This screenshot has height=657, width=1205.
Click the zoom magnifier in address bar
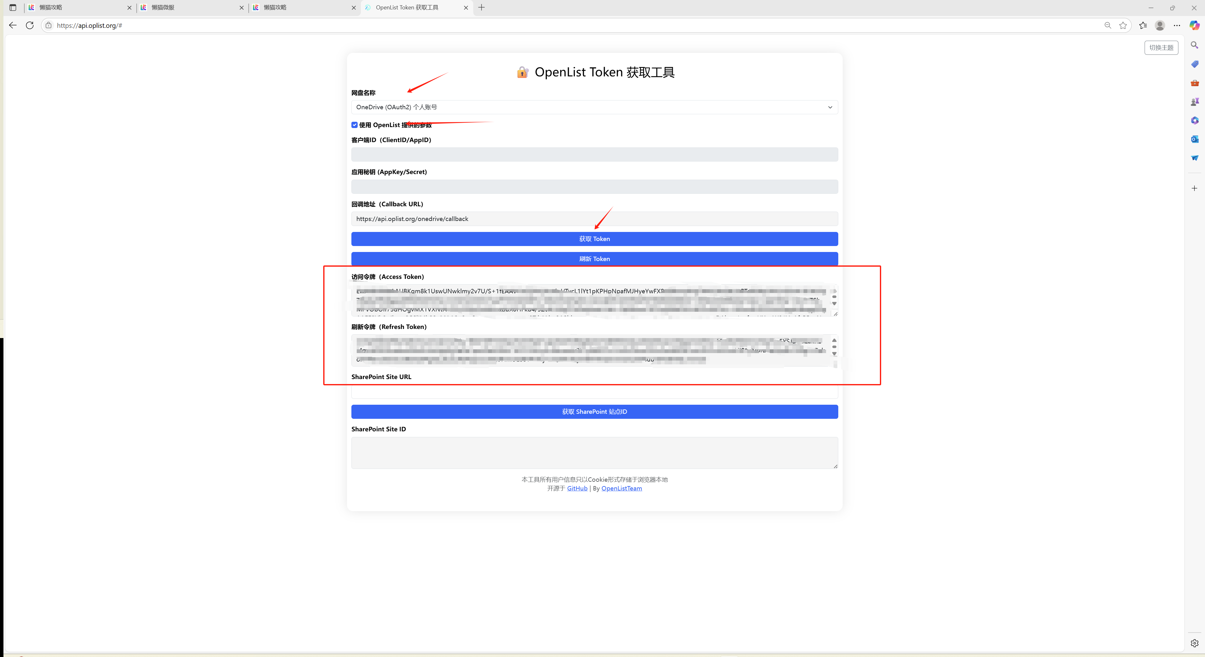(1108, 25)
